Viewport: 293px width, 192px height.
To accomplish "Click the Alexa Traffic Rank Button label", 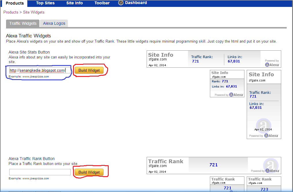I will pos(32,159).
